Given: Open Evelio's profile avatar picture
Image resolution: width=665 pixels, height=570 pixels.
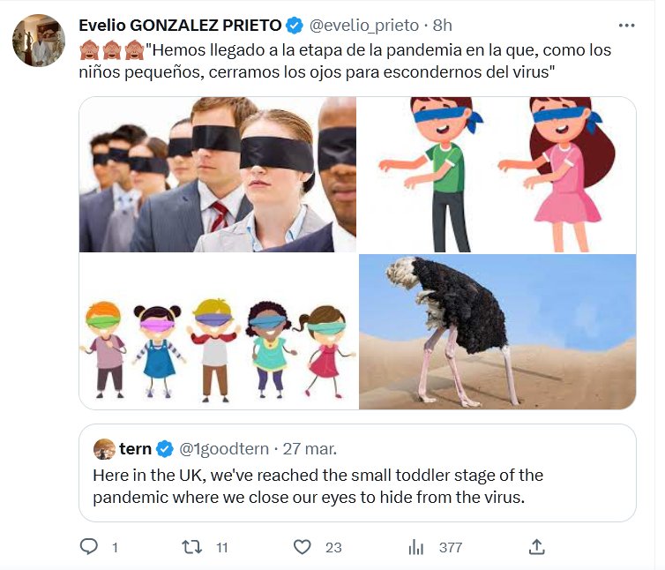Looking at the screenshot, I should [39, 41].
